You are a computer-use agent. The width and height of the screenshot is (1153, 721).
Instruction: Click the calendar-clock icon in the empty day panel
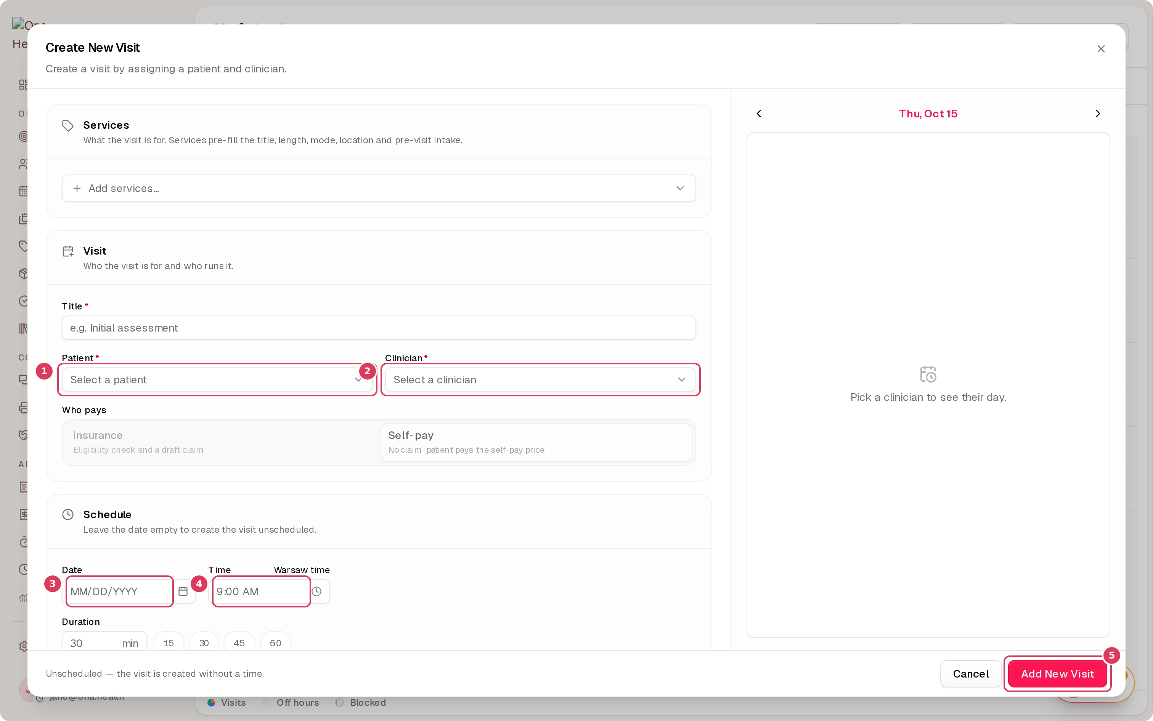(928, 374)
